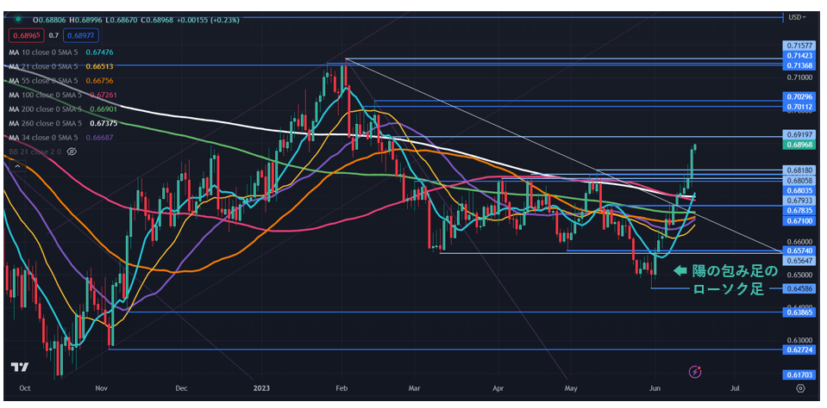The width and height of the screenshot is (827, 408).
Task: Select the MA 34 close indicator legend
Action: click(61, 138)
